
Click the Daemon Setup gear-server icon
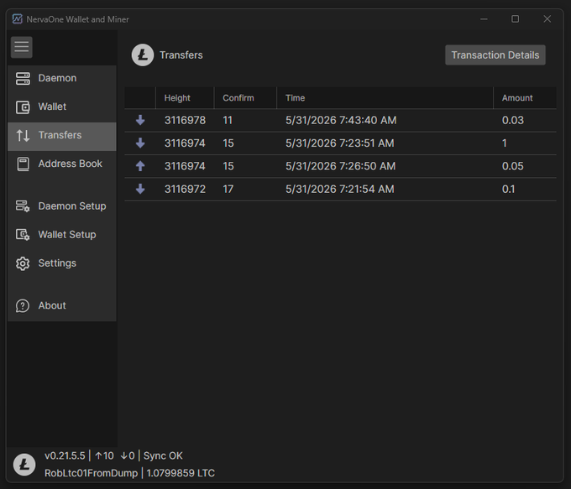click(23, 206)
